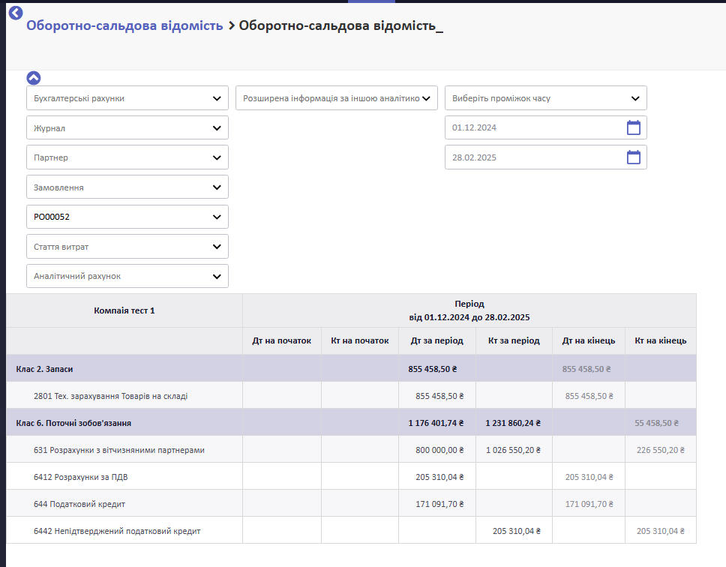Open the Партнер dropdown
Screen dimensions: 726x567
pos(127,157)
